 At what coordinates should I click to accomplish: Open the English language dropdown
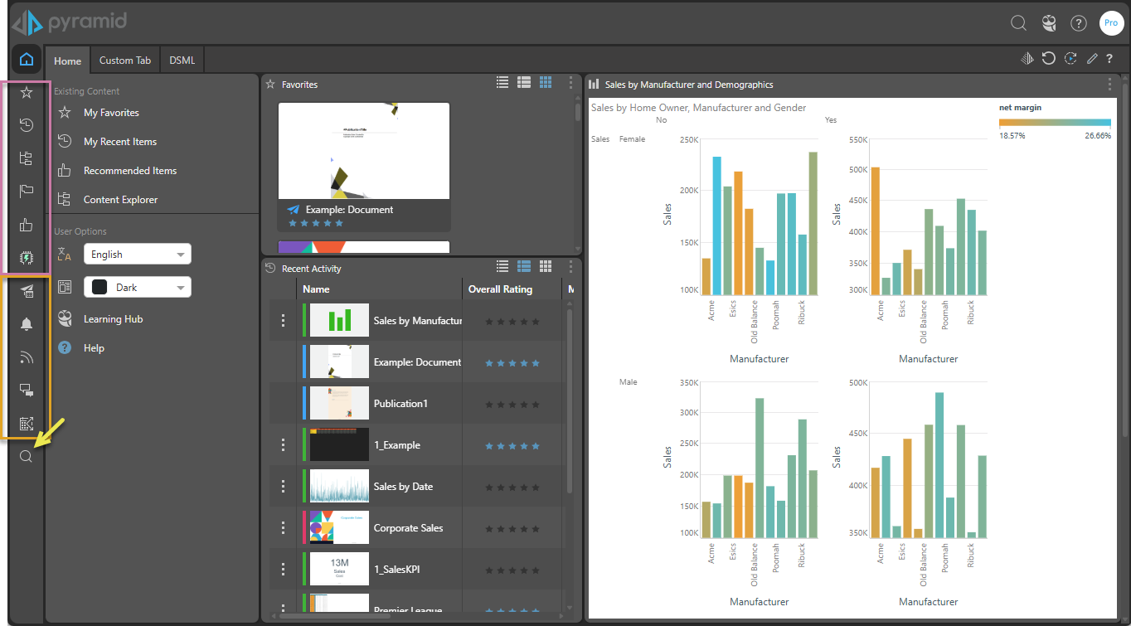(x=138, y=255)
